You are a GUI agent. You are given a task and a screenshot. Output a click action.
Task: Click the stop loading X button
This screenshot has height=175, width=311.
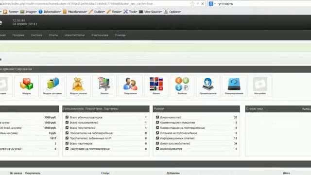tap(203, 3)
